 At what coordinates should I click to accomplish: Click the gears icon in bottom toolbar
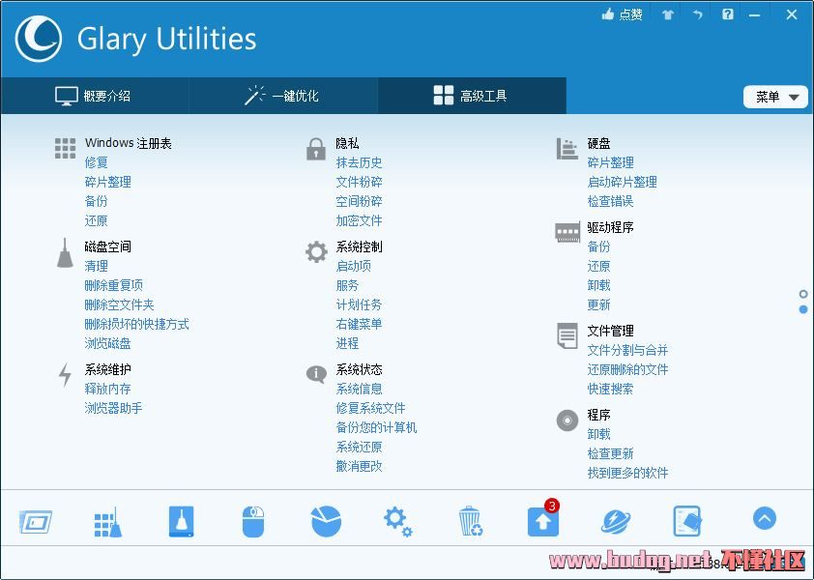(x=397, y=519)
